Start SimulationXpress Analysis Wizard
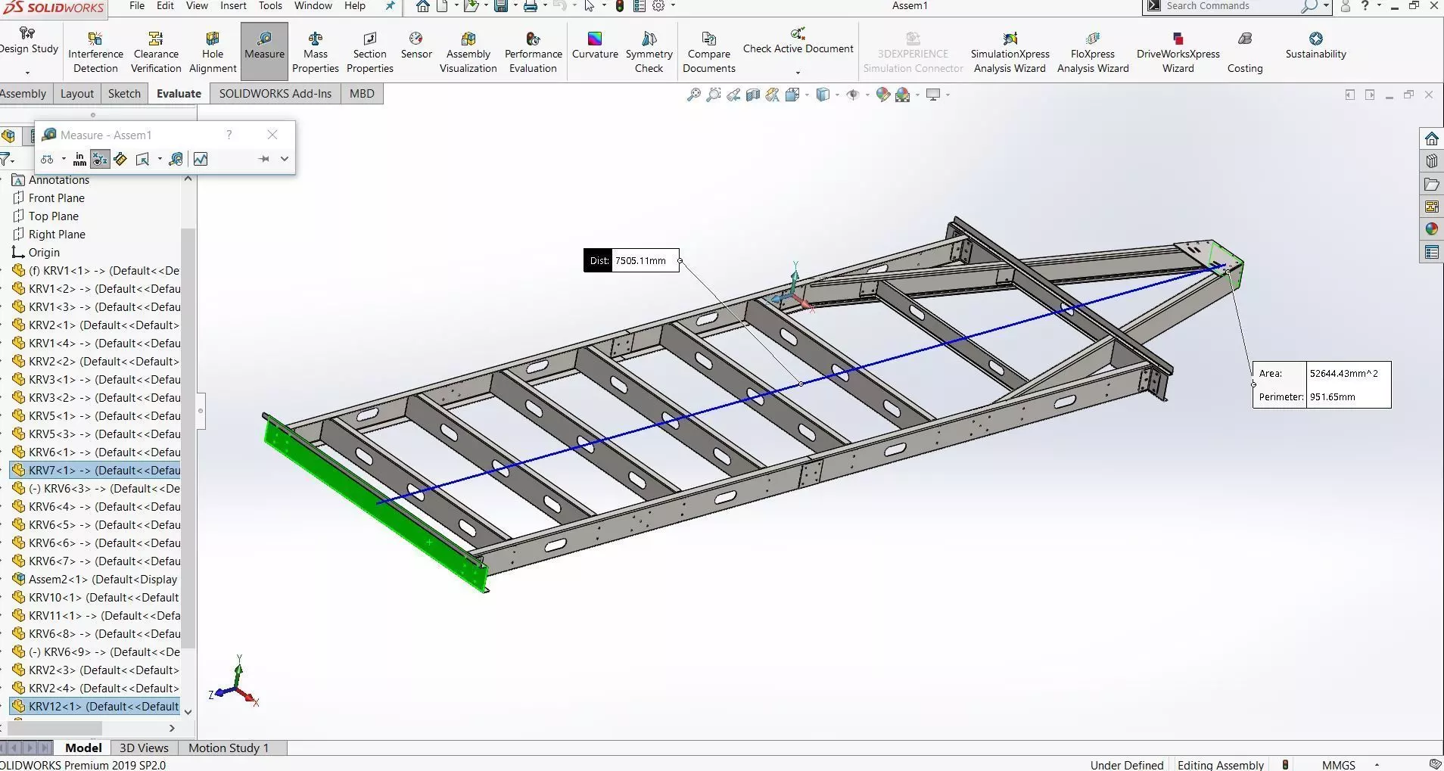 pos(1010,52)
